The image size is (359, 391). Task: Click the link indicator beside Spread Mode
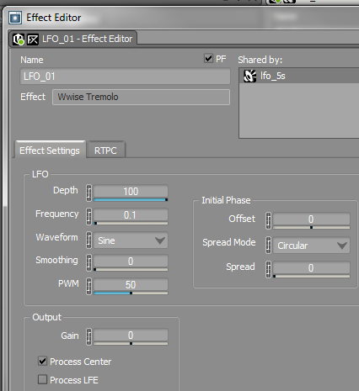point(268,246)
